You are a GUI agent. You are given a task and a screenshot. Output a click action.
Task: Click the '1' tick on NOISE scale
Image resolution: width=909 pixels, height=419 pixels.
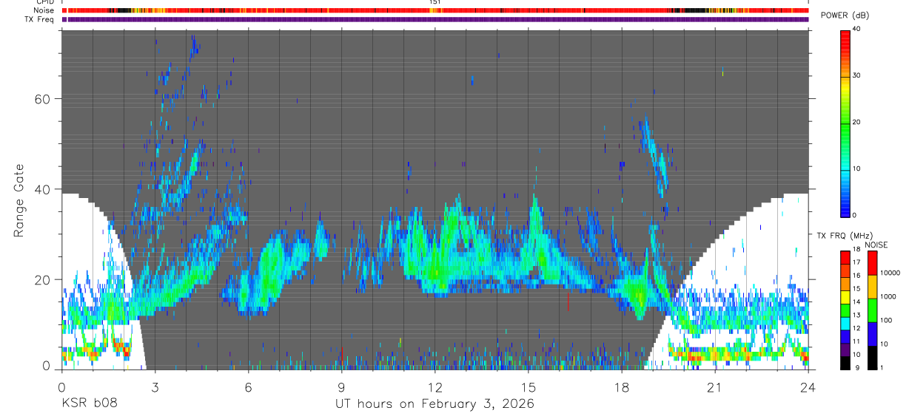coord(882,367)
